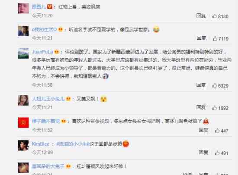Open KimBlce's user profile link
This screenshot has height=175, width=238.
click(41, 144)
